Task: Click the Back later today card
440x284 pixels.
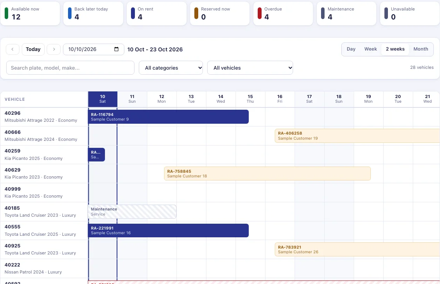Action: (93, 13)
